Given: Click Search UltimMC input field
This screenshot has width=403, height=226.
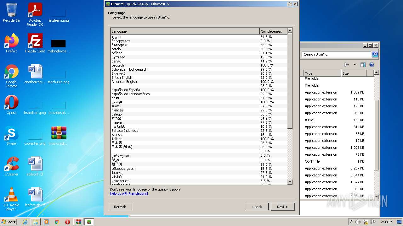Looking at the screenshot, I should [x=337, y=54].
